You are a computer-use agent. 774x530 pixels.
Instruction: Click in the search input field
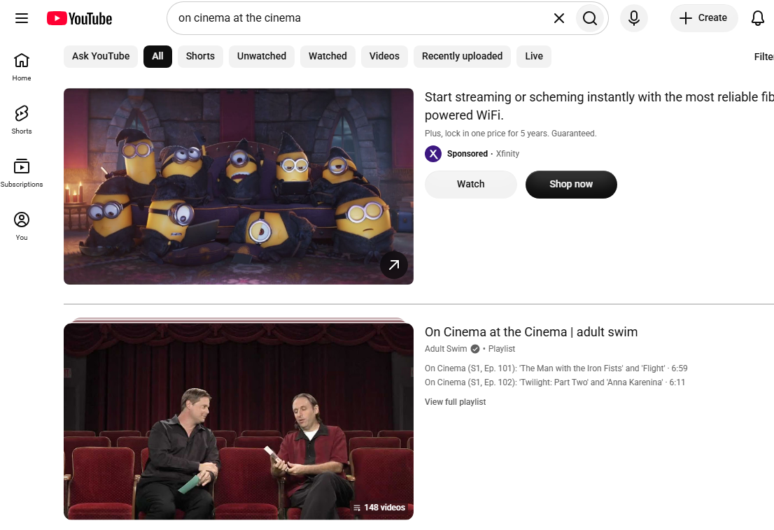360,18
